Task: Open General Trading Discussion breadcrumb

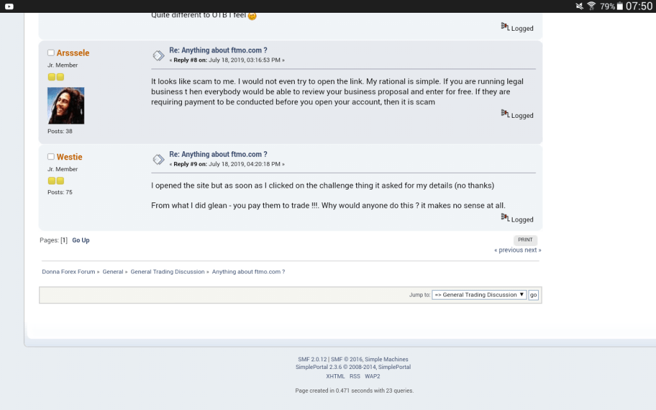Action: coord(167,272)
